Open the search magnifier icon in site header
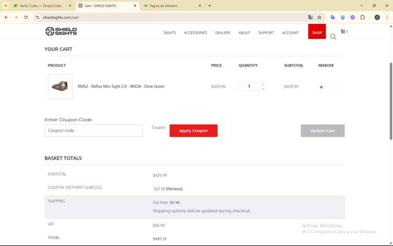This screenshot has height=246, width=393. point(333,37)
